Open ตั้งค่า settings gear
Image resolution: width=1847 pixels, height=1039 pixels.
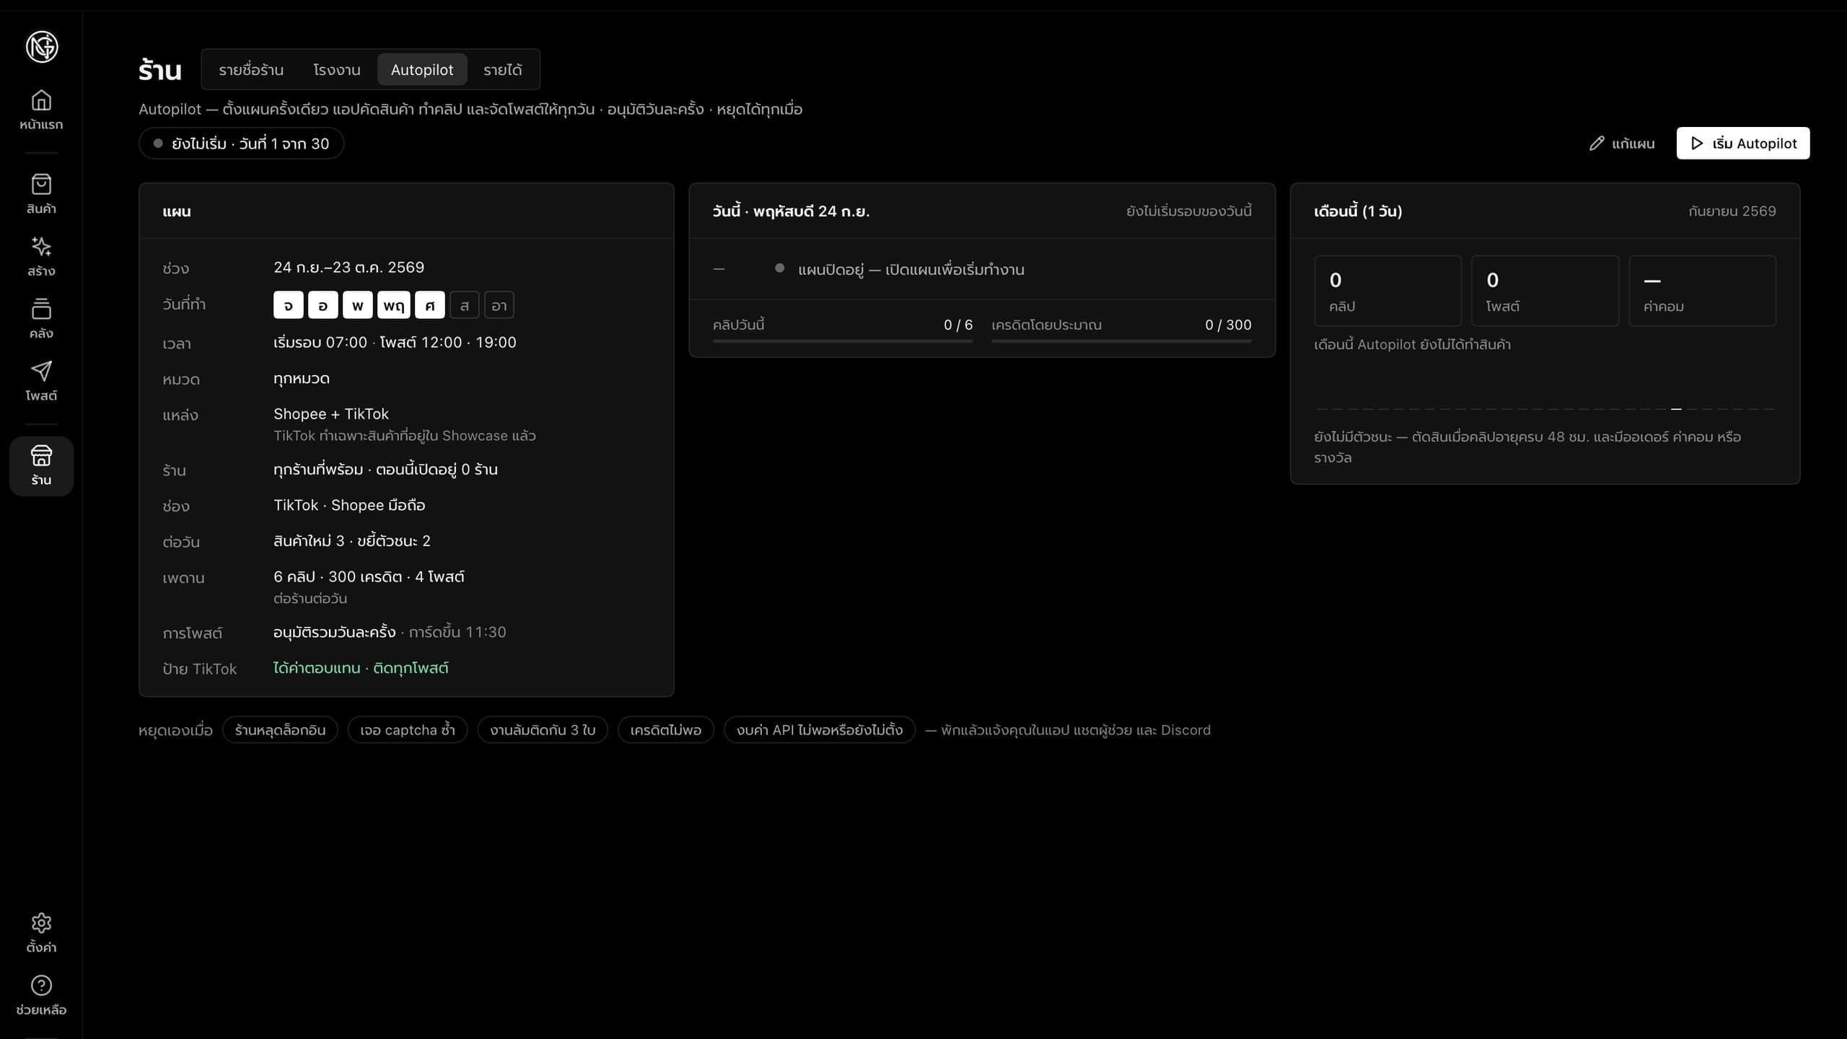[x=41, y=923]
